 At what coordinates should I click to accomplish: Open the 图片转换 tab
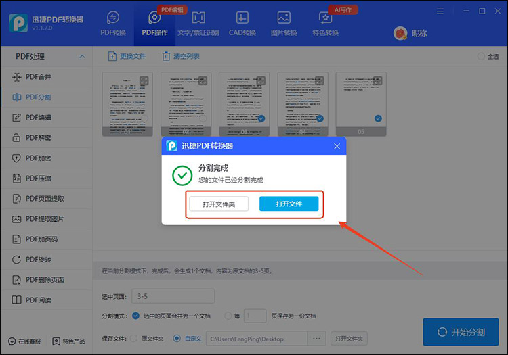point(284,24)
